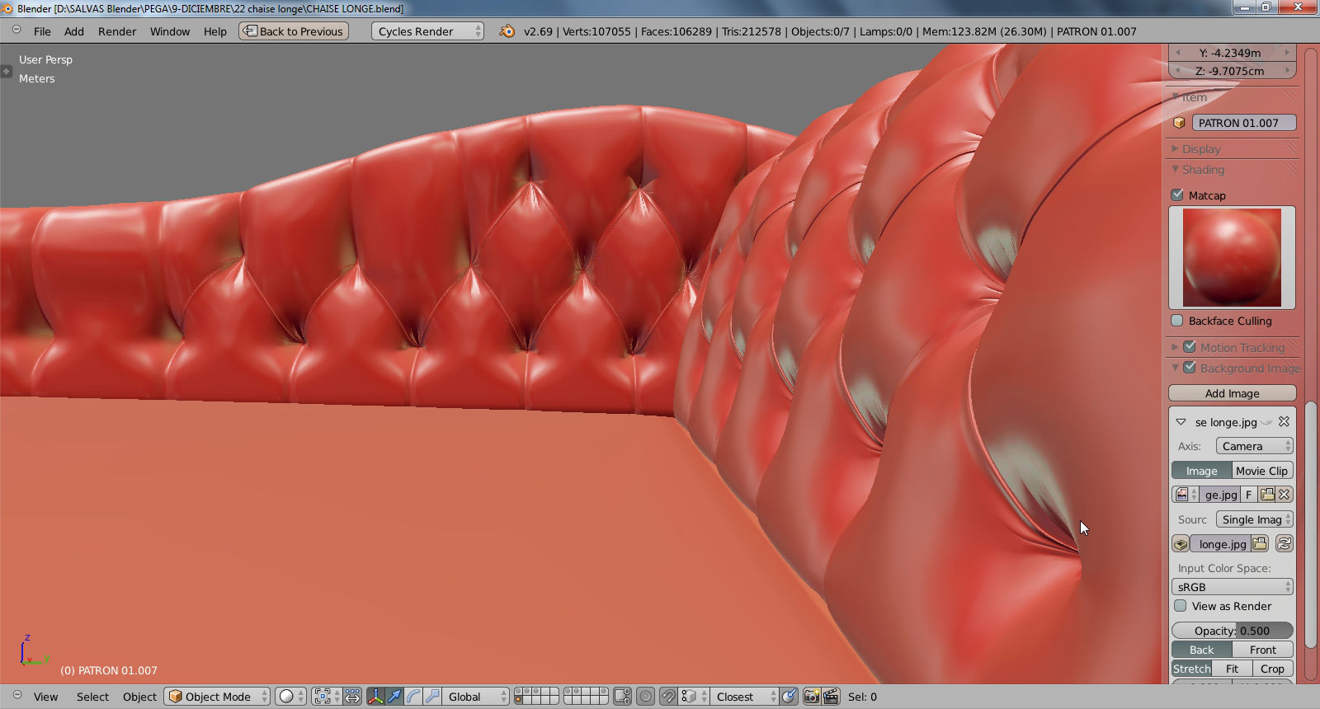
Task: Toggle the 3D manipulator widget
Action: (375, 697)
